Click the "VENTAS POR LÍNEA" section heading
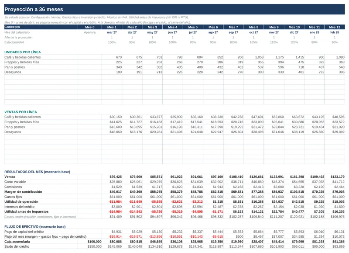Screen dimensions: 349x253 (x=21, y=112)
